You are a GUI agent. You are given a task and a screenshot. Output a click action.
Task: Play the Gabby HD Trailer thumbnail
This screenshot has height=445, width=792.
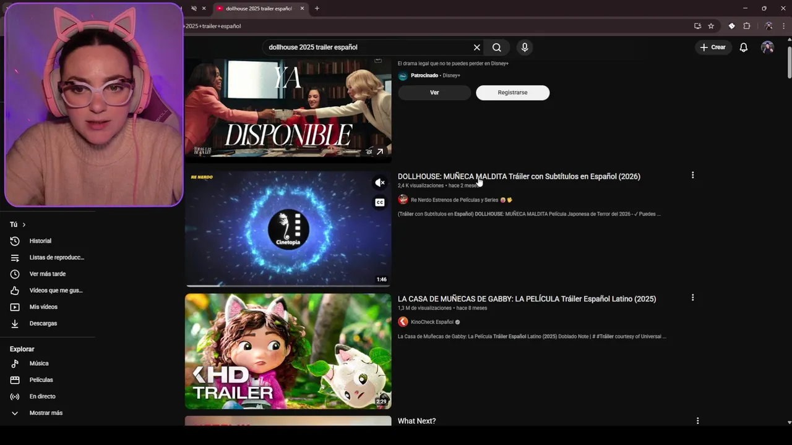click(288, 351)
